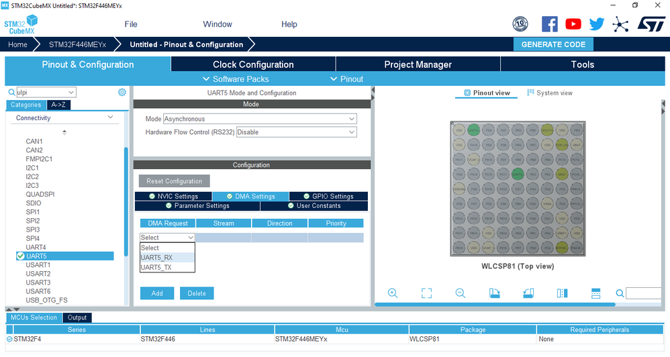Show the System view
This screenshot has height=357, width=670.
(x=550, y=93)
